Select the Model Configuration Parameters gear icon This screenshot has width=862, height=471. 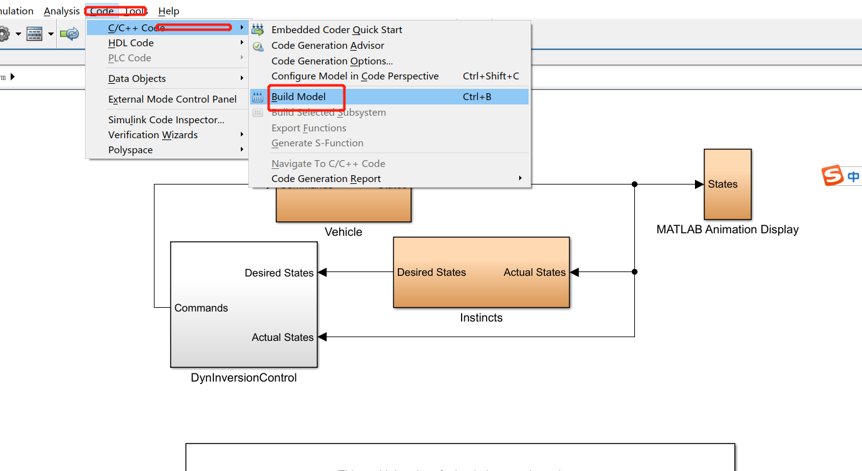5,34
